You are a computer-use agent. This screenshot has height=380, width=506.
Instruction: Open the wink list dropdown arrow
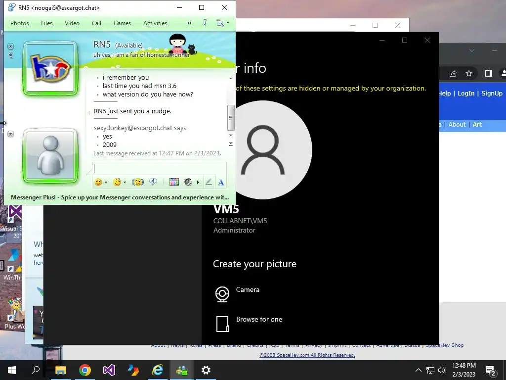coord(125,182)
